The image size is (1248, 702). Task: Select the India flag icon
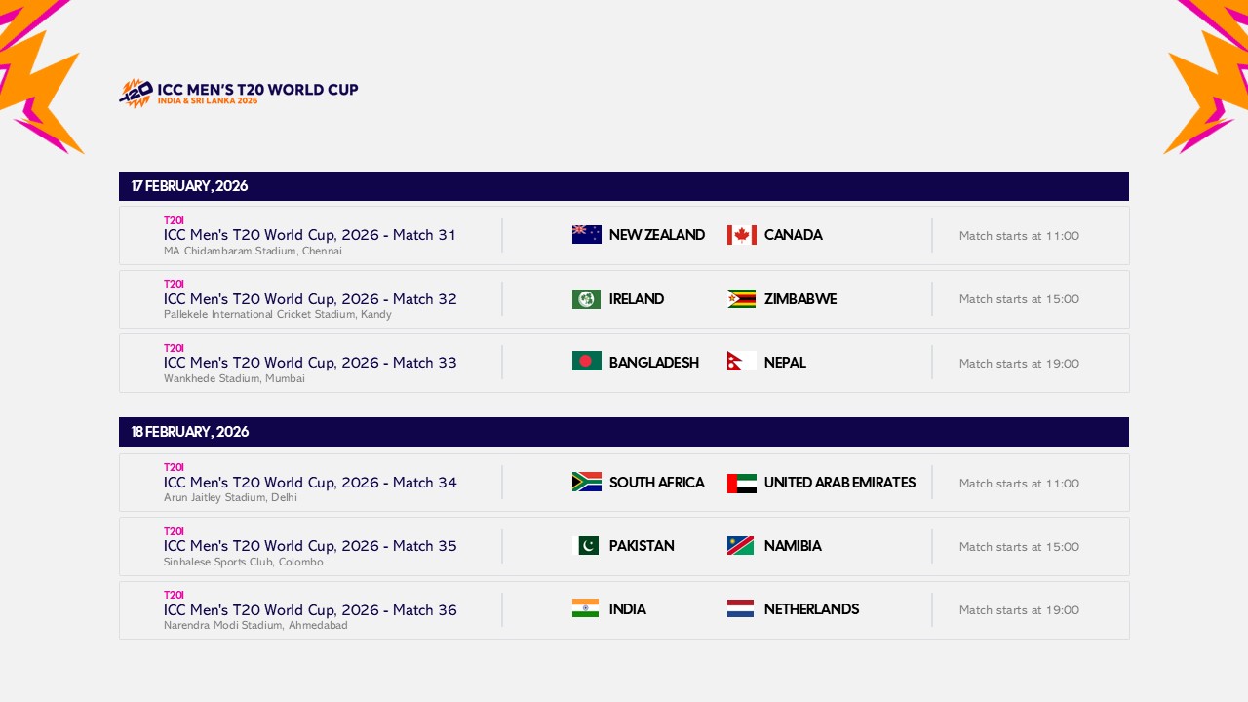coord(586,608)
